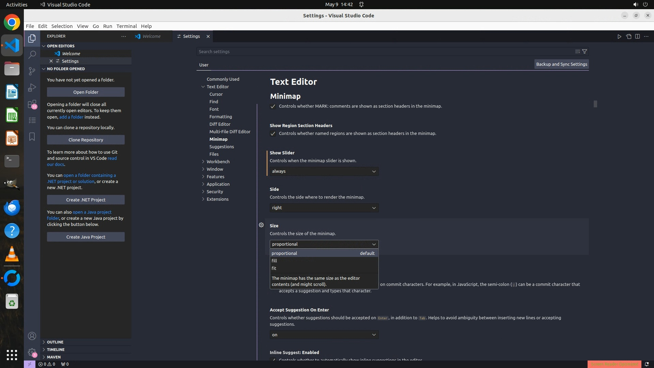Viewport: 654px width, 368px height.
Task: Open Settings JSON file icon
Action: 628,36
